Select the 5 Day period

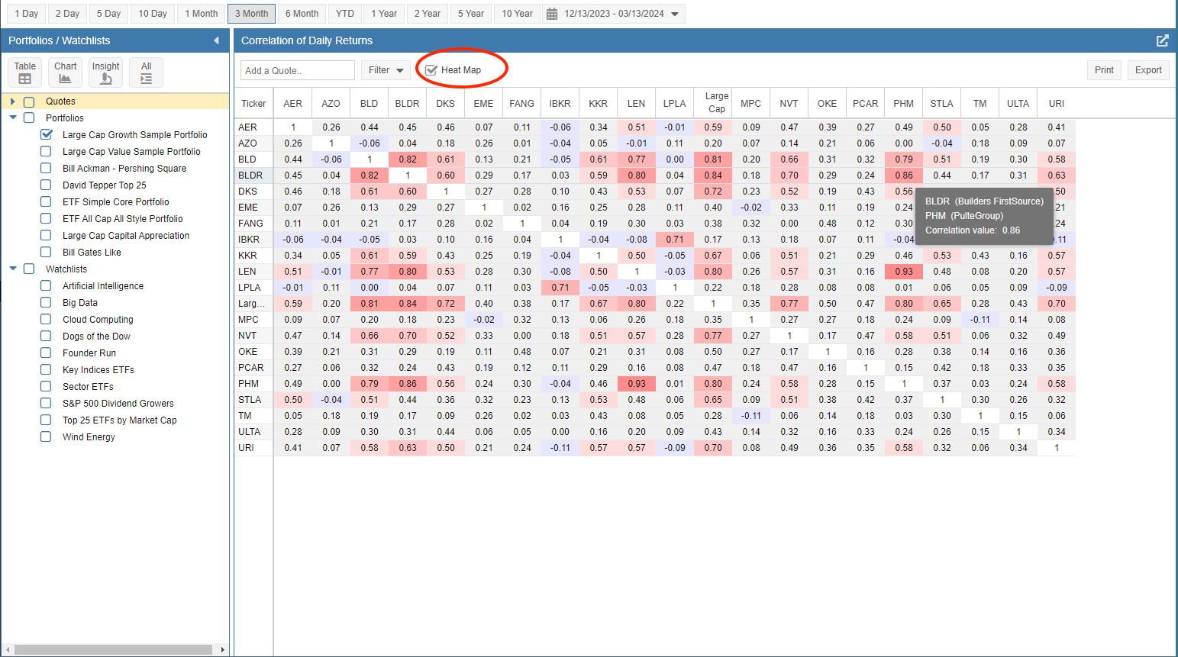coord(109,14)
